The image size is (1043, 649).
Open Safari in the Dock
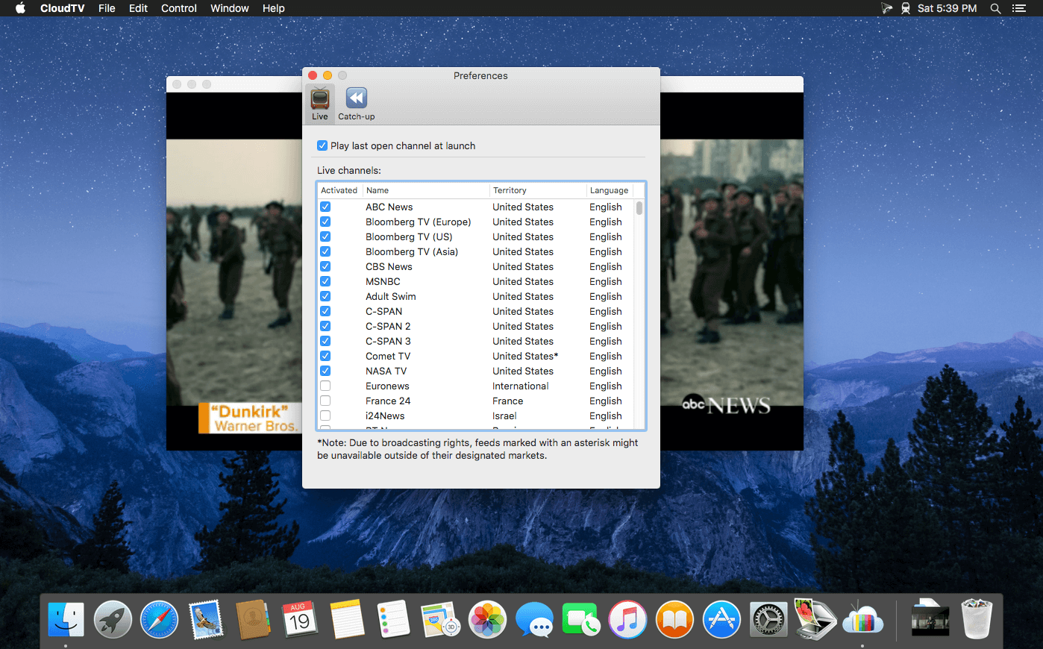point(160,619)
